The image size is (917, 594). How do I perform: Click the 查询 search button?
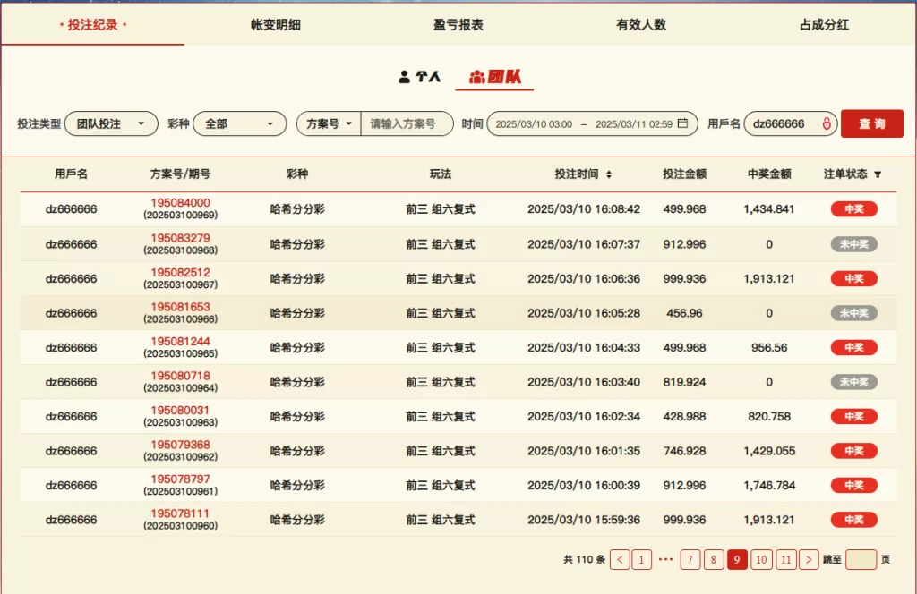tap(872, 123)
